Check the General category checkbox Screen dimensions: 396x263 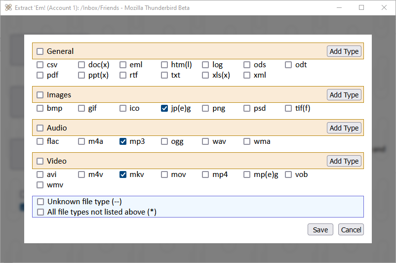[x=40, y=51]
